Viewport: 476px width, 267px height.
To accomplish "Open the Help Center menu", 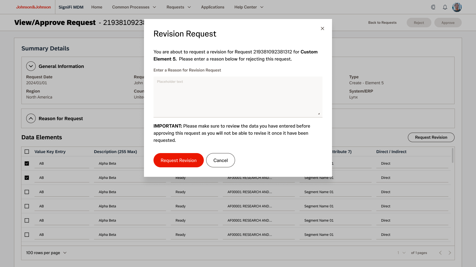I will tap(249, 7).
